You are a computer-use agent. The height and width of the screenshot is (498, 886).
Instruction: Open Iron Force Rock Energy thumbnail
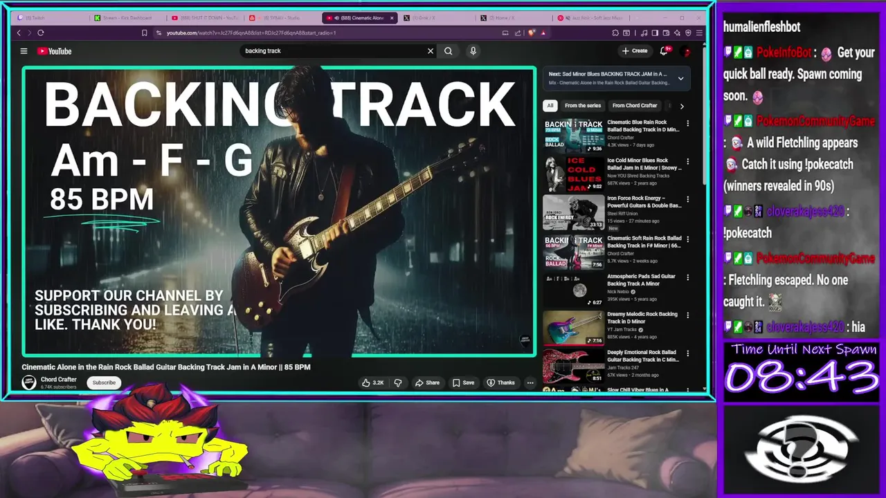[574, 212]
